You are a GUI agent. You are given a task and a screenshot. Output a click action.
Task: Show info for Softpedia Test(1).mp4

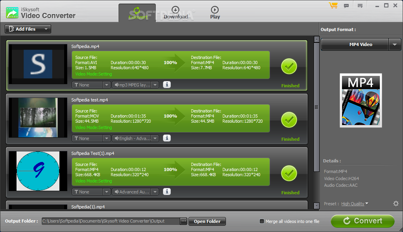167,191
